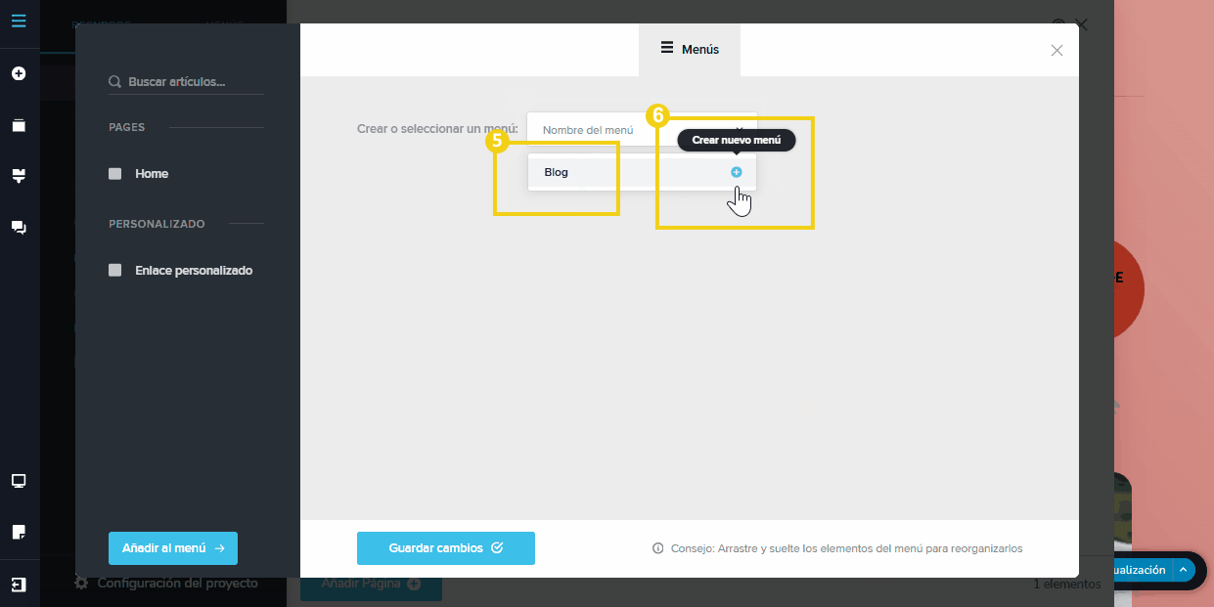Click the Guardar cambios button
The height and width of the screenshot is (607, 1214).
click(x=445, y=548)
